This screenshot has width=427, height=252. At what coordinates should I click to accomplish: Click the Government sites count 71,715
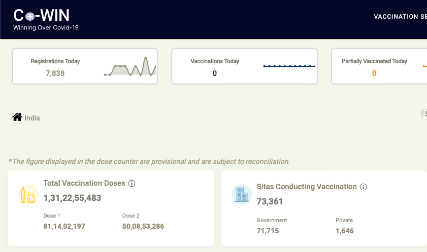[x=268, y=231]
